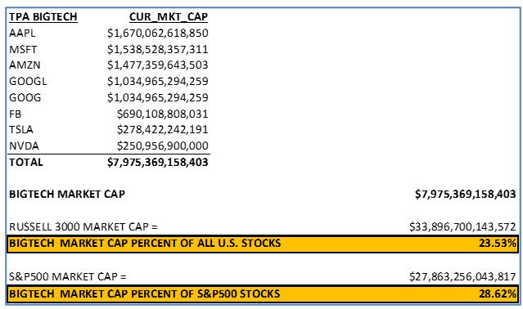Select the MSFT ticker cell
Screen dimensions: 523x309
coord(23,49)
